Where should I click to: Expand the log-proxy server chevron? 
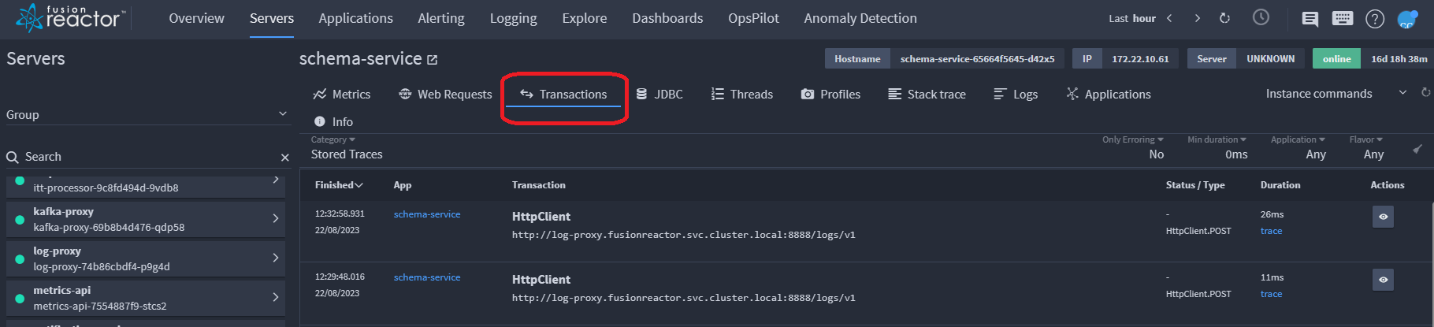tap(275, 258)
